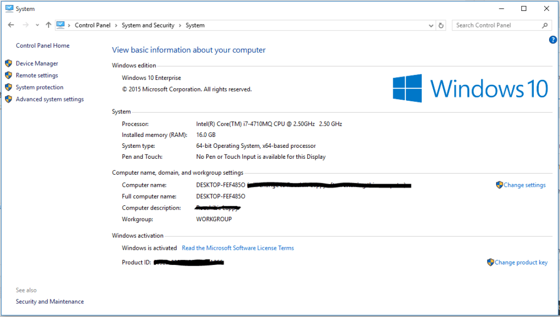Screen dimensions: 560x317
Task: Open Device Manager from the sidebar
Action: tap(37, 64)
